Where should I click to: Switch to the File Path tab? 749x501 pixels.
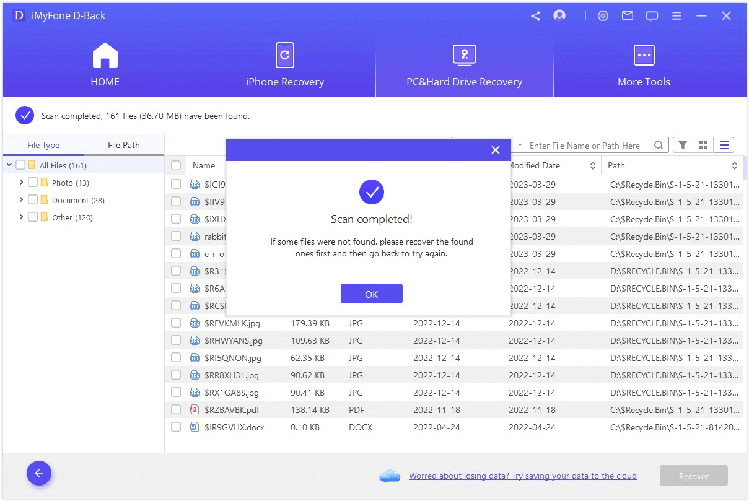tap(124, 145)
